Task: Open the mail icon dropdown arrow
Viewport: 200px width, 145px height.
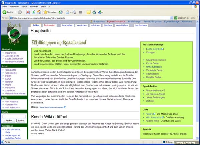Action: (x=71, y=12)
